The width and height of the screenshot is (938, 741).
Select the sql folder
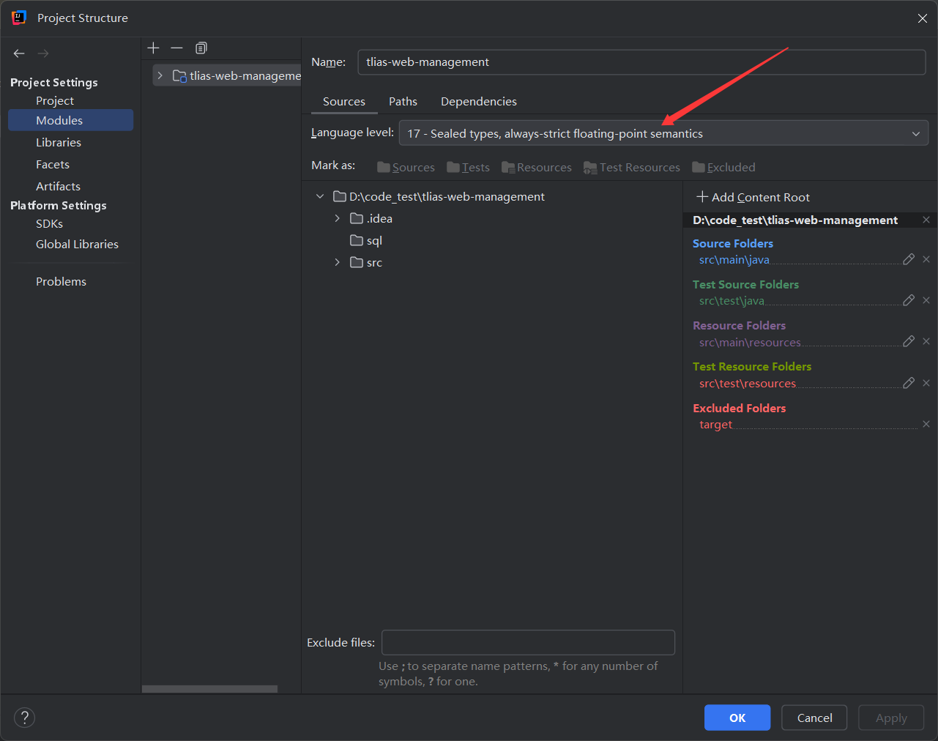click(366, 240)
